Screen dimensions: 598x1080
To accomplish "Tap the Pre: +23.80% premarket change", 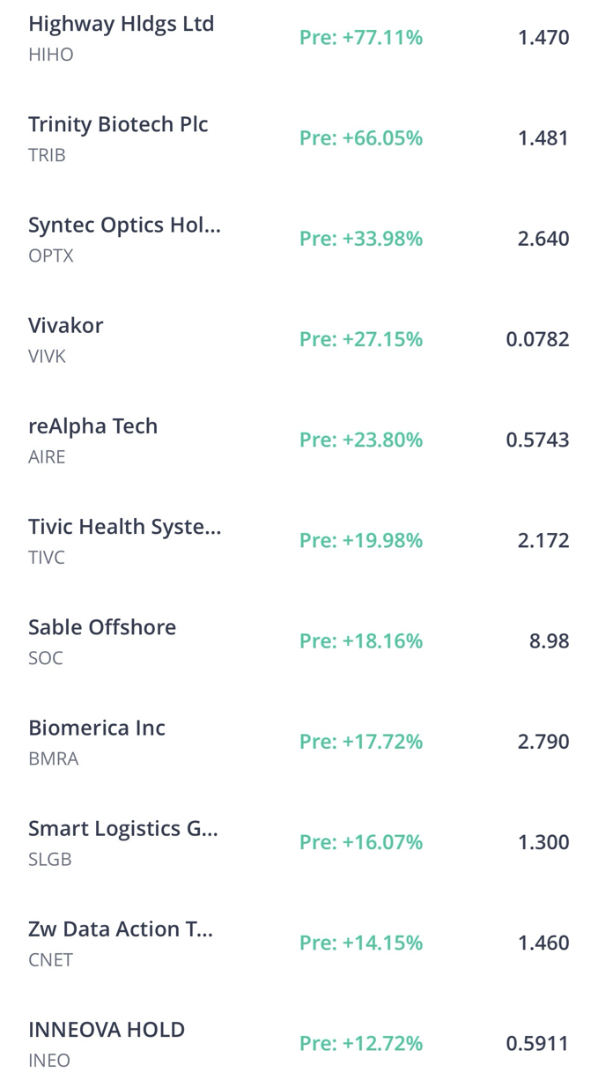I will pyautogui.click(x=361, y=440).
